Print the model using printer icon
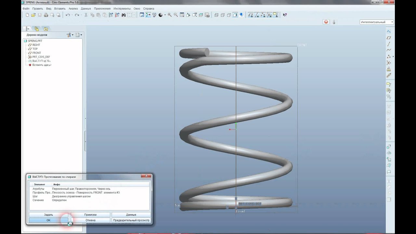Screen dimensions: 416x234 point(46,15)
